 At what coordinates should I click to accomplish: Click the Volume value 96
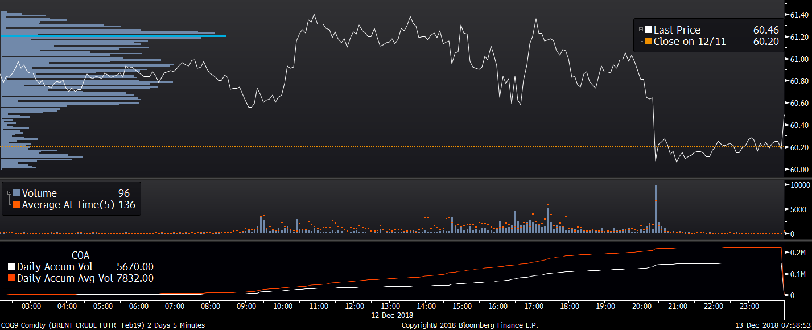[124, 193]
